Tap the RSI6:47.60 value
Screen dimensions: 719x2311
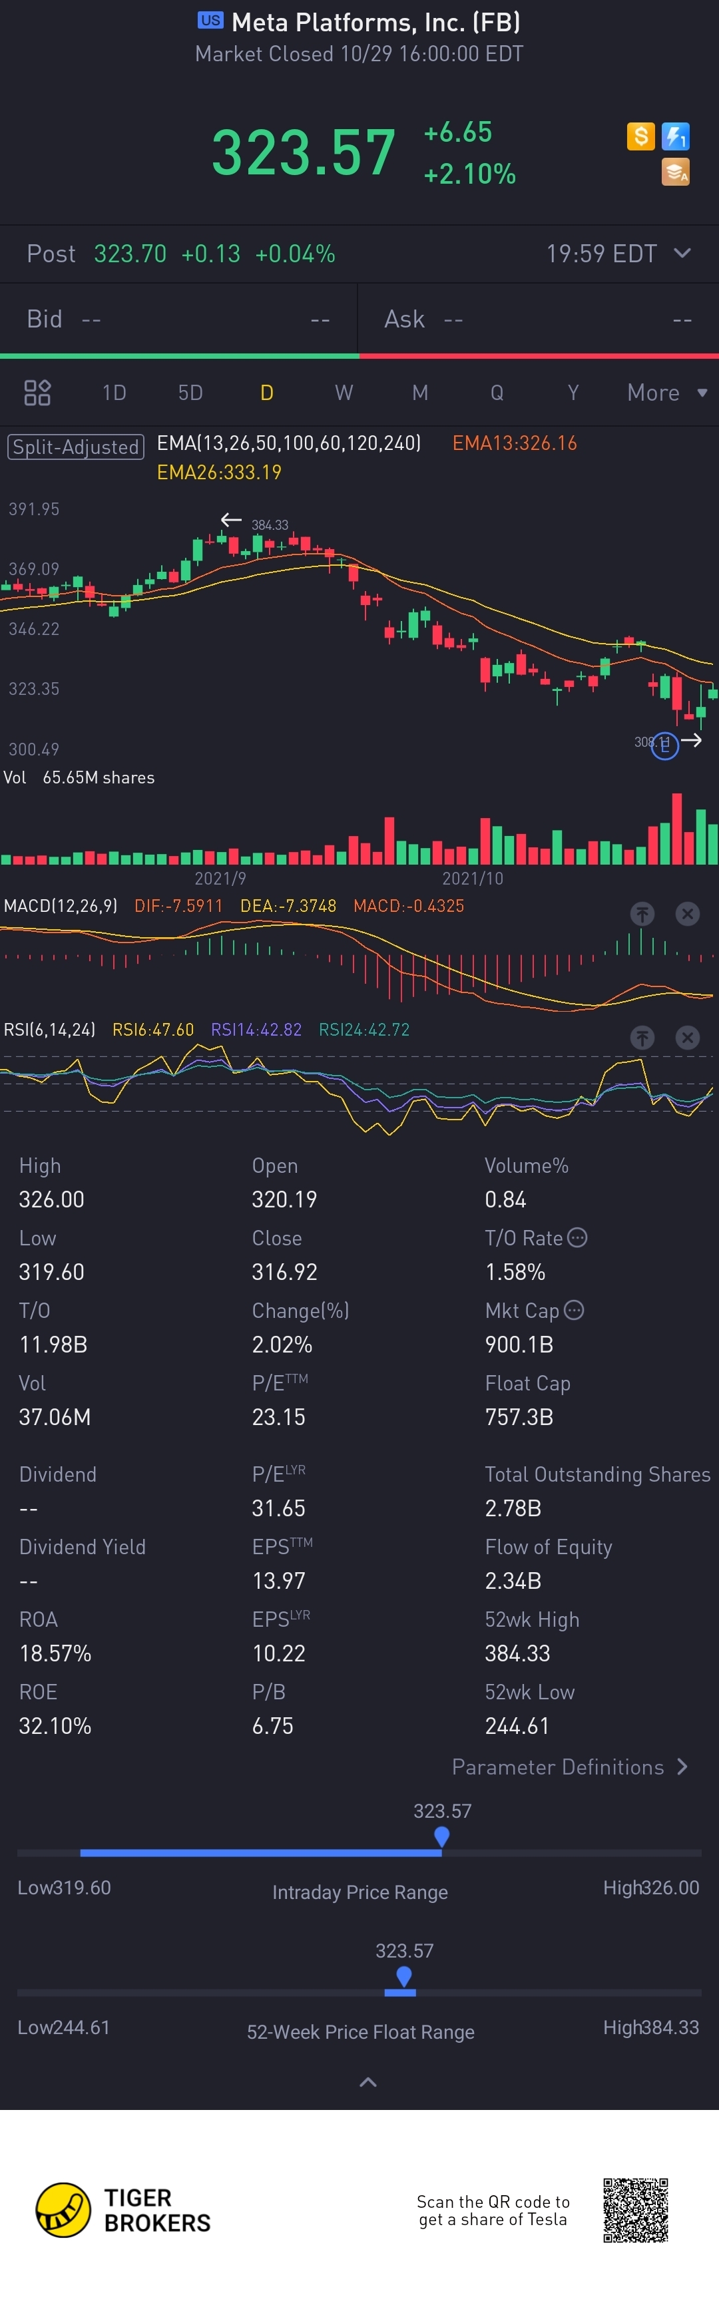(152, 1029)
